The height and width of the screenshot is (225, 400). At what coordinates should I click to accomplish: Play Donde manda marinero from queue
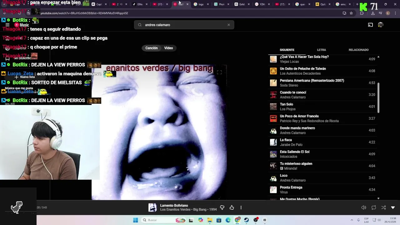pos(322,130)
